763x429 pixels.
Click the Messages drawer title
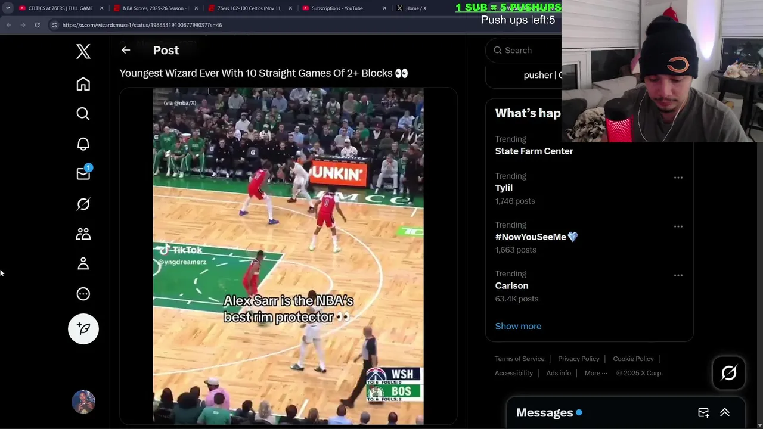(544, 412)
